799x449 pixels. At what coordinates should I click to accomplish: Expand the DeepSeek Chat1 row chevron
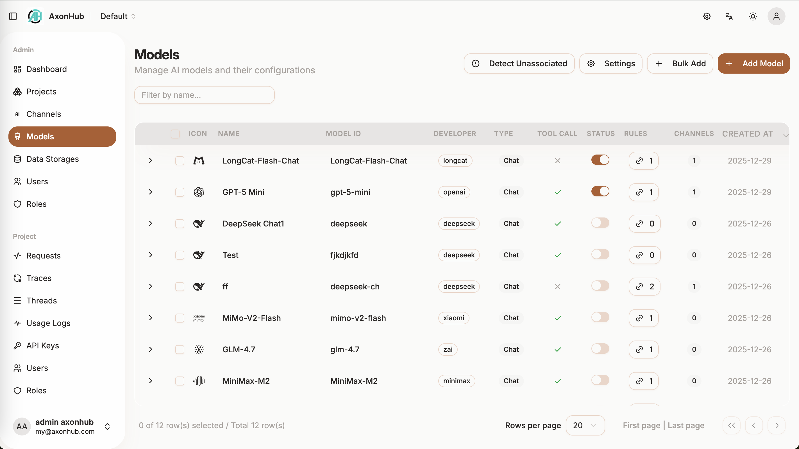(150, 223)
